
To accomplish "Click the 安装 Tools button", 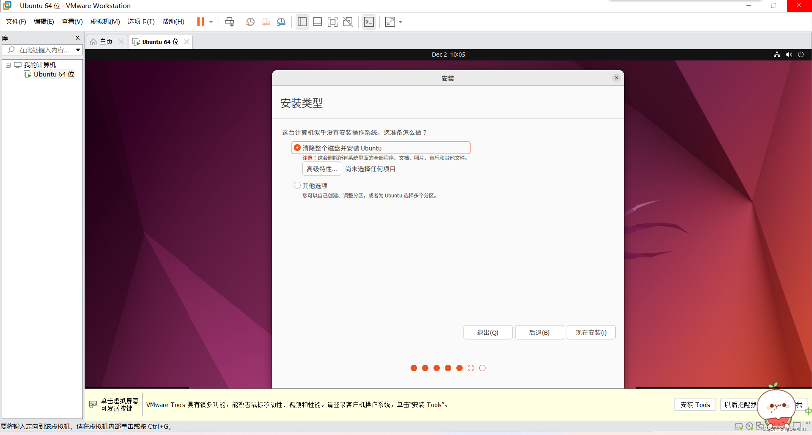I will [695, 405].
